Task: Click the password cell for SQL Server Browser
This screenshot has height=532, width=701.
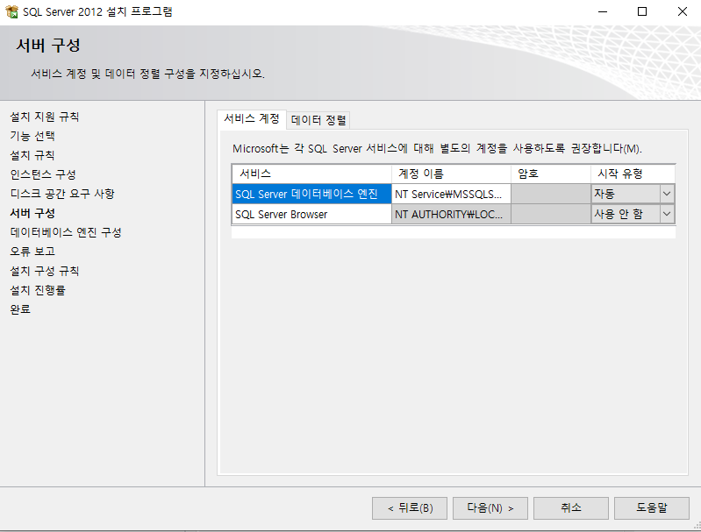Action: [x=551, y=214]
